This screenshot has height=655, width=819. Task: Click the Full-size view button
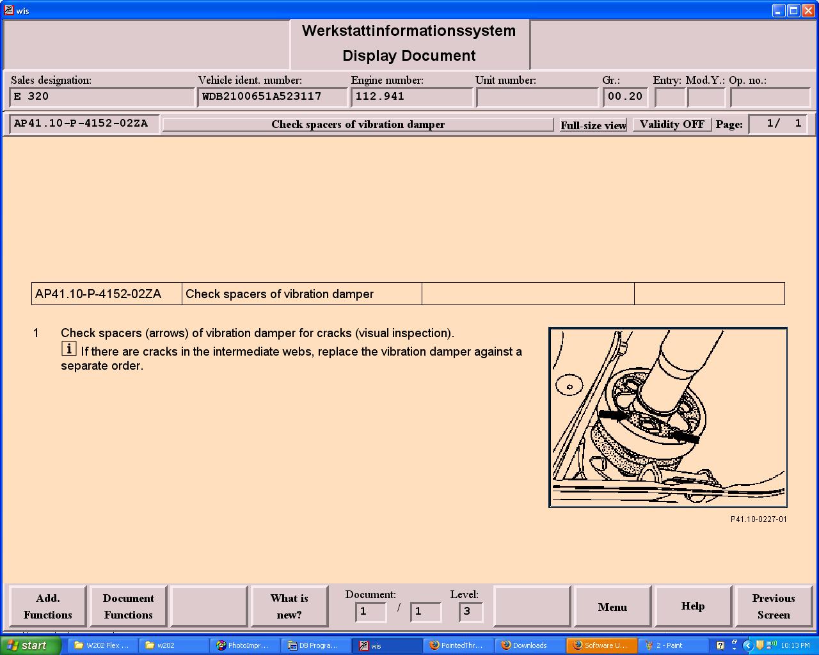592,125
